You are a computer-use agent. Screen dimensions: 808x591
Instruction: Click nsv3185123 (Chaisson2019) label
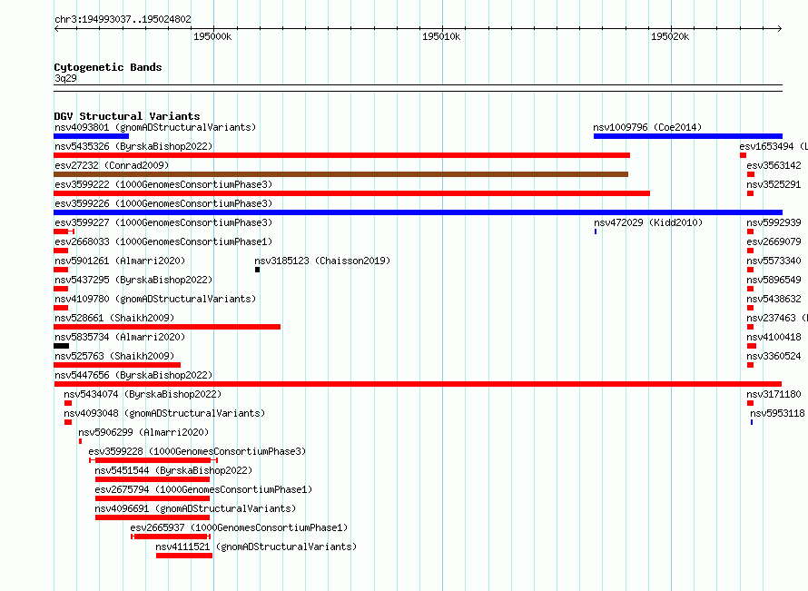click(322, 261)
